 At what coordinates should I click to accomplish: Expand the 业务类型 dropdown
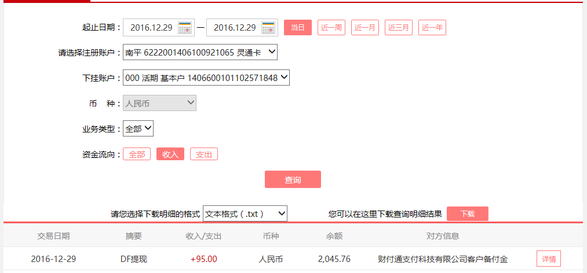138,128
